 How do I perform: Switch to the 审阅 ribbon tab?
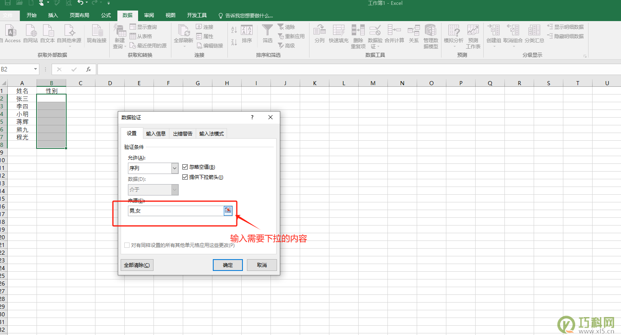coord(149,15)
